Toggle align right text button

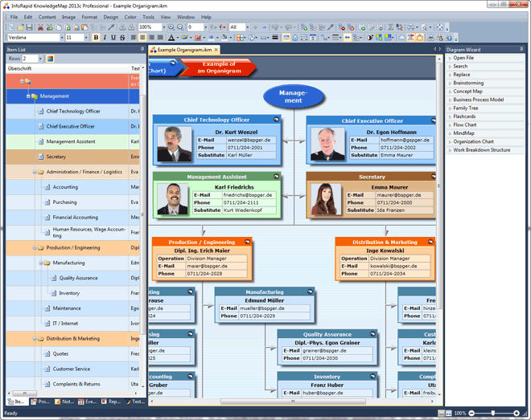pyautogui.click(x=151, y=38)
